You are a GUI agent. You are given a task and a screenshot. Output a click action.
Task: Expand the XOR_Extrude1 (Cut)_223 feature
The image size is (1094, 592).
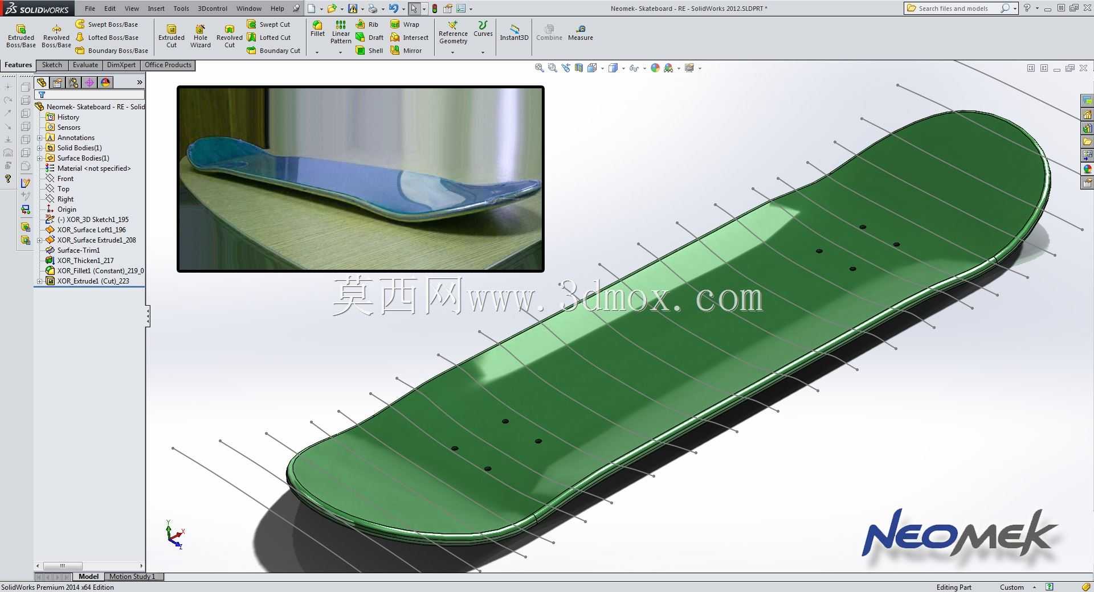point(40,281)
